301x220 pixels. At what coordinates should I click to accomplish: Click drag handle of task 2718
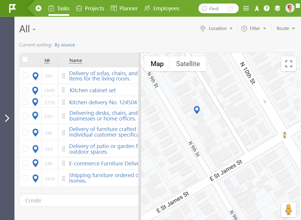63,102
